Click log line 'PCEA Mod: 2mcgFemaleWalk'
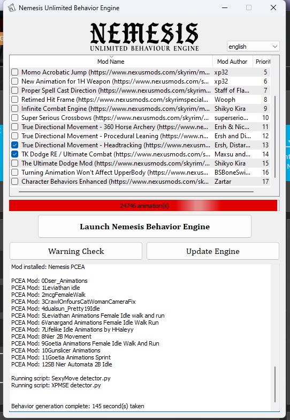The image size is (290, 420). (x=48, y=295)
